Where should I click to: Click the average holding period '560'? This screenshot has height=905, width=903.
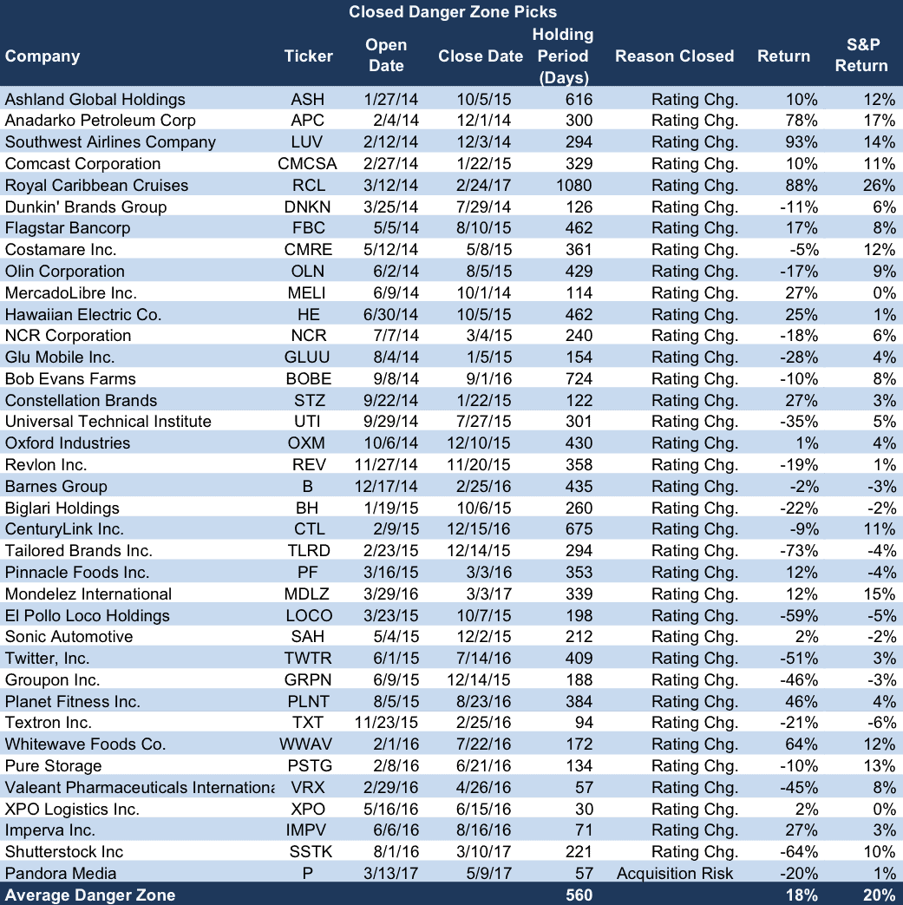coord(579,895)
